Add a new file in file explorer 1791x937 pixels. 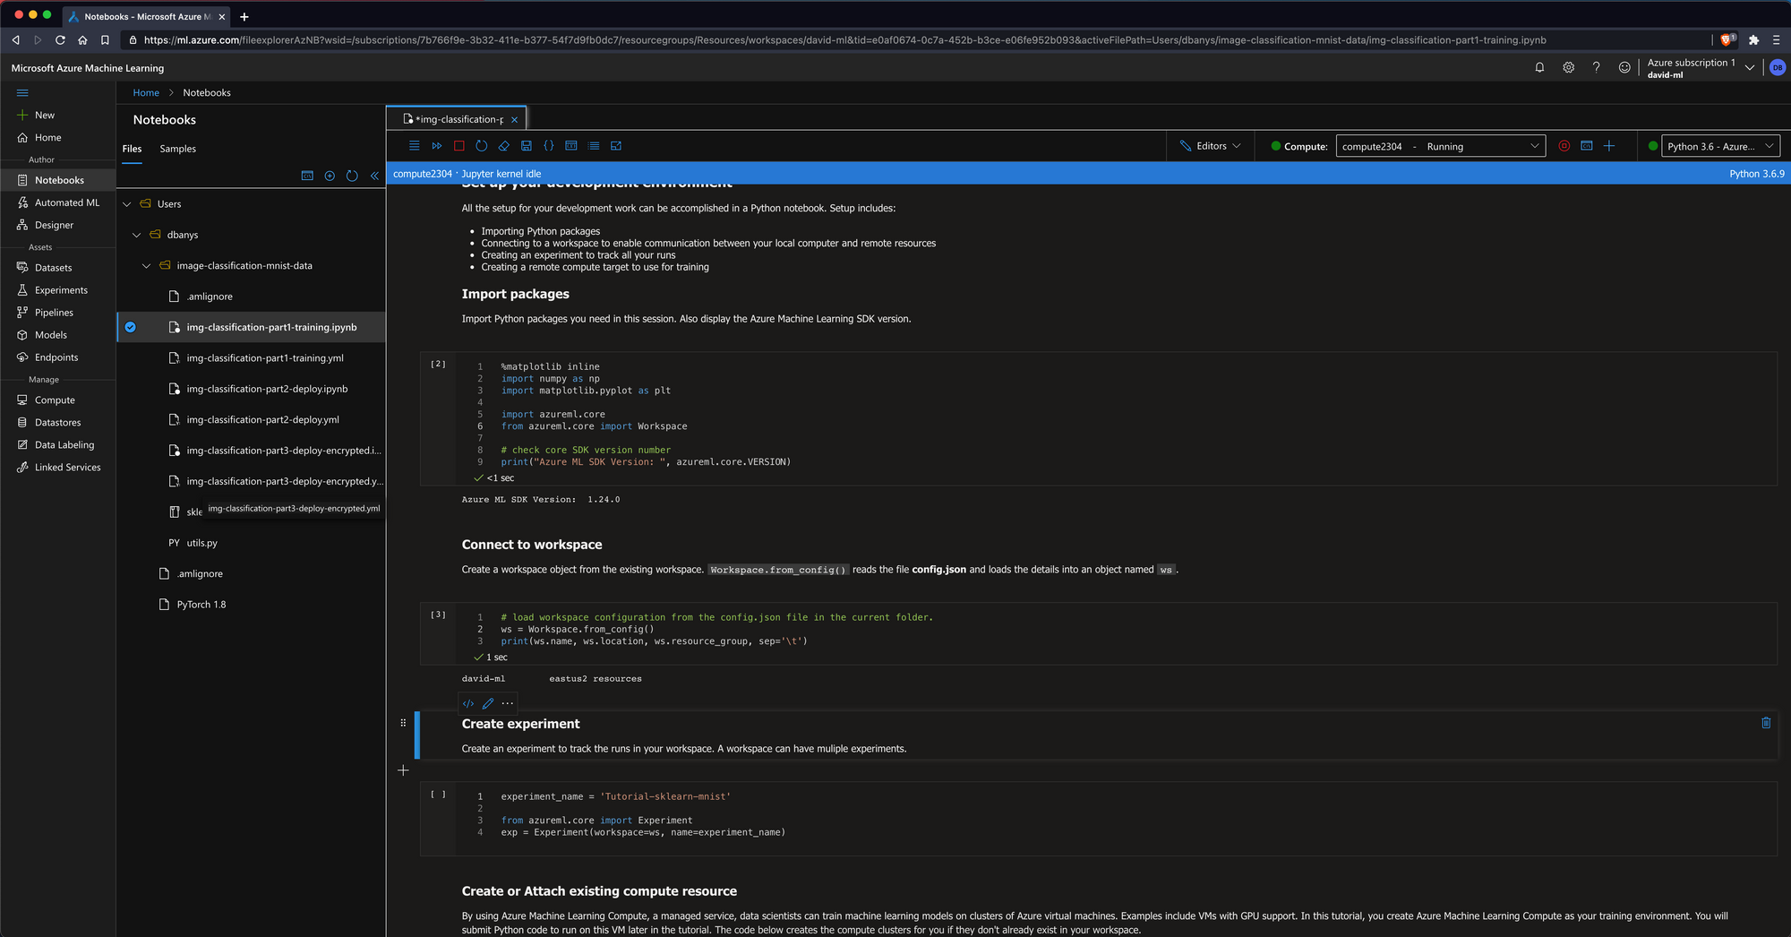pos(330,176)
